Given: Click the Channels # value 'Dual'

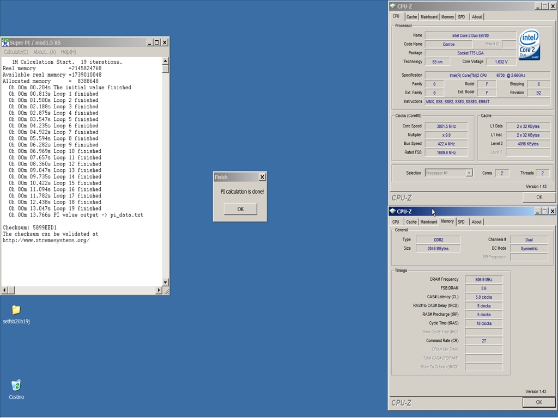Looking at the screenshot, I should click(x=529, y=240).
